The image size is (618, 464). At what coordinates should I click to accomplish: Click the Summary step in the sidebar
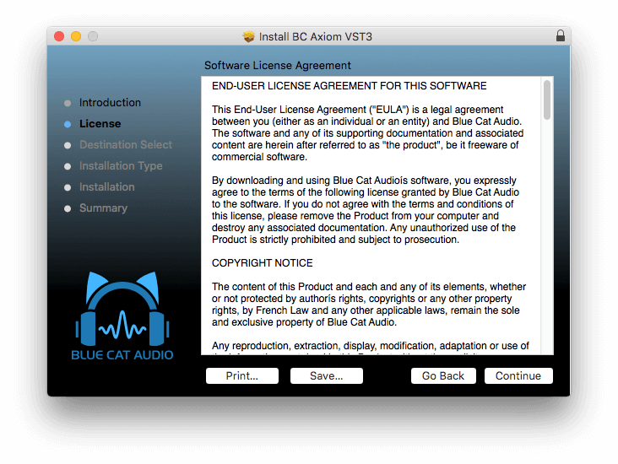click(x=103, y=208)
